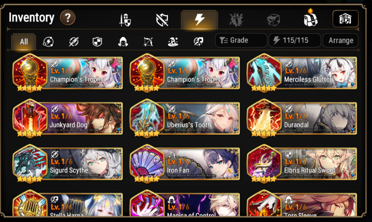Filter by Ranger bow class icon

[148, 42]
